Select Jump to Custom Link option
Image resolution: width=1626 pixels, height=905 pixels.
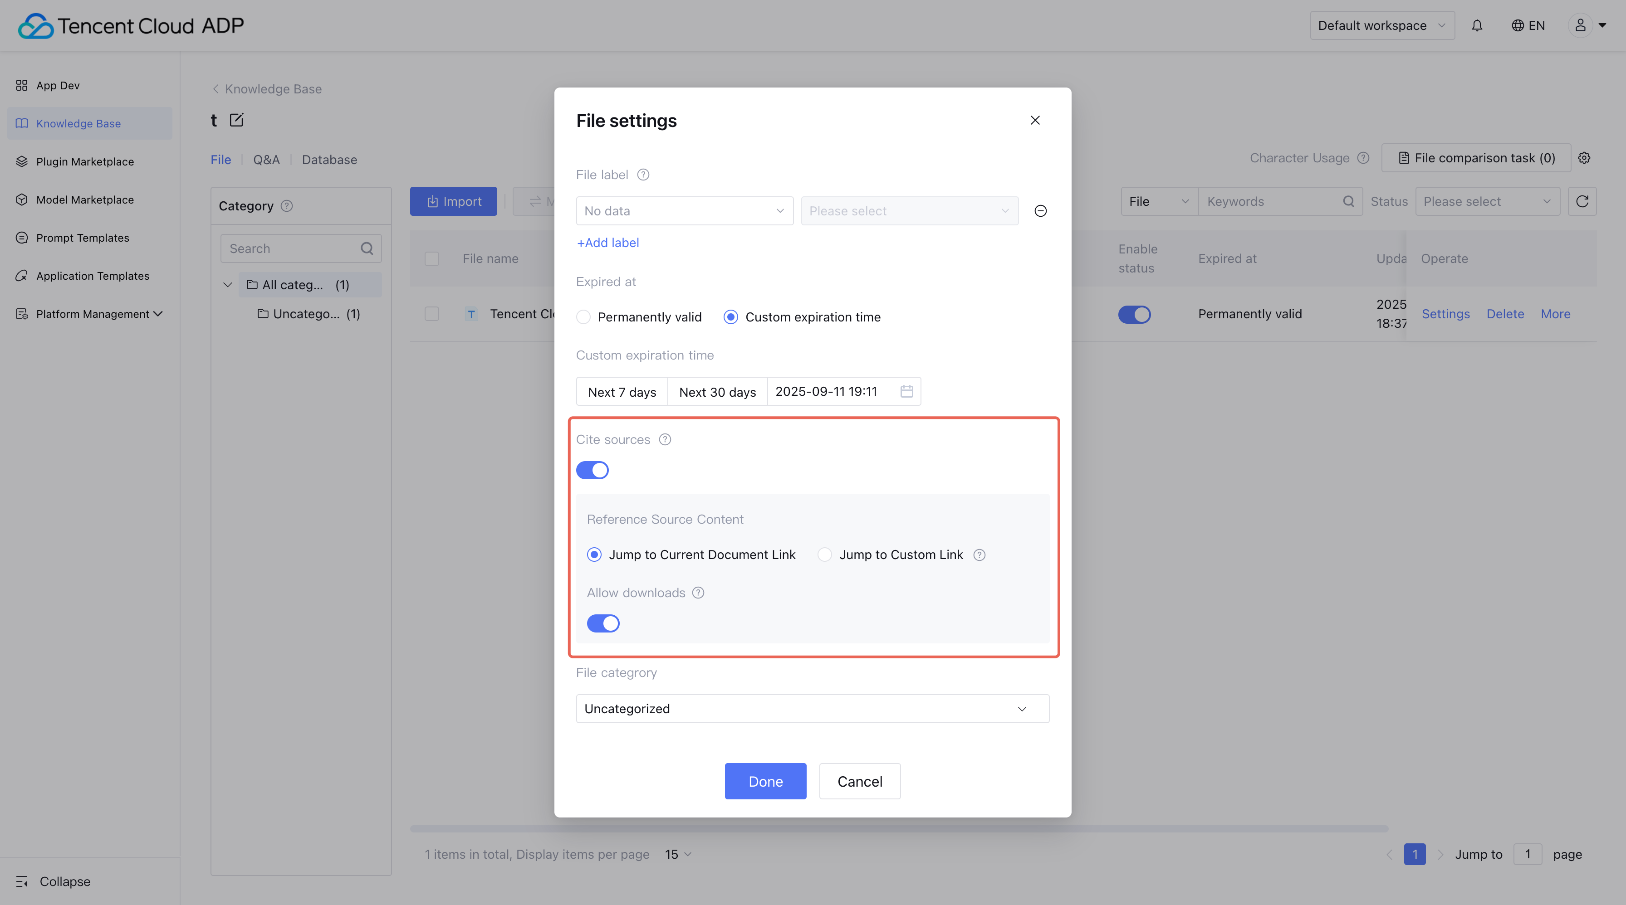[x=824, y=555]
